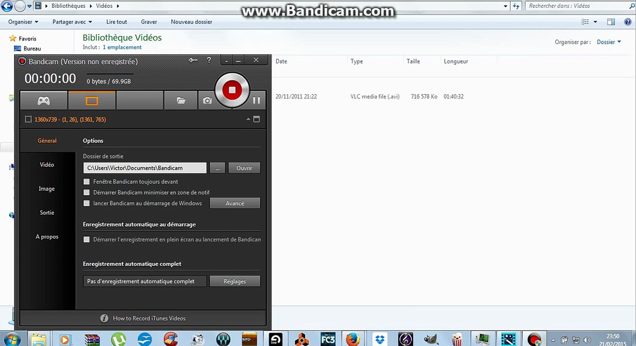Open Explorer recent locations dropdown arrow

point(29,6)
